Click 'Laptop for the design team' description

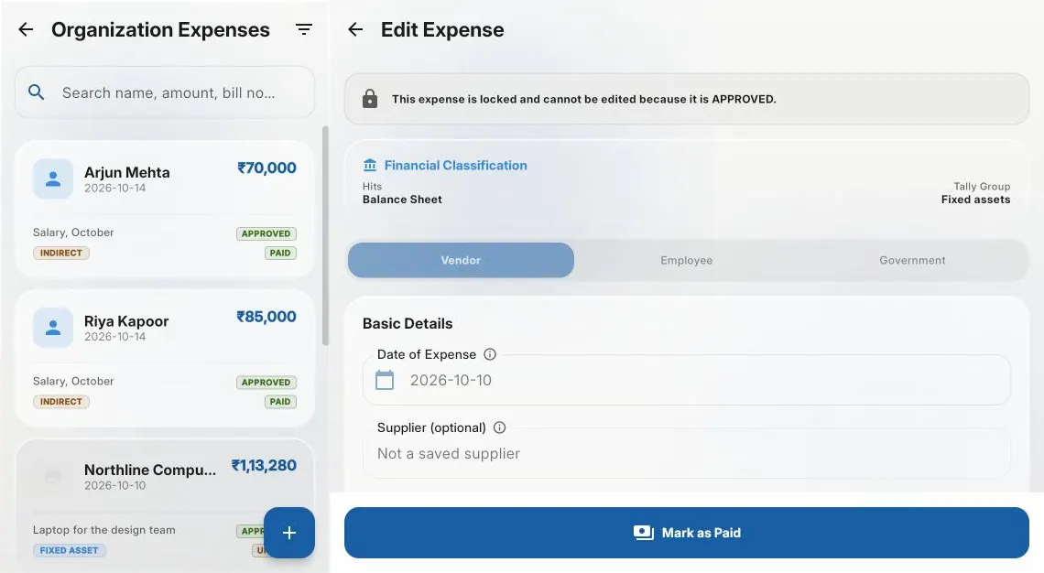point(103,530)
